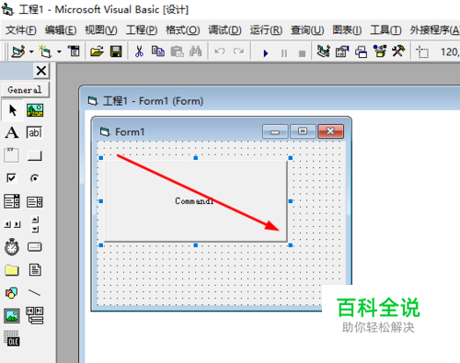This screenshot has width=460, height=363.
Task: Select the vertical scrollbar tool
Action: tap(35, 224)
